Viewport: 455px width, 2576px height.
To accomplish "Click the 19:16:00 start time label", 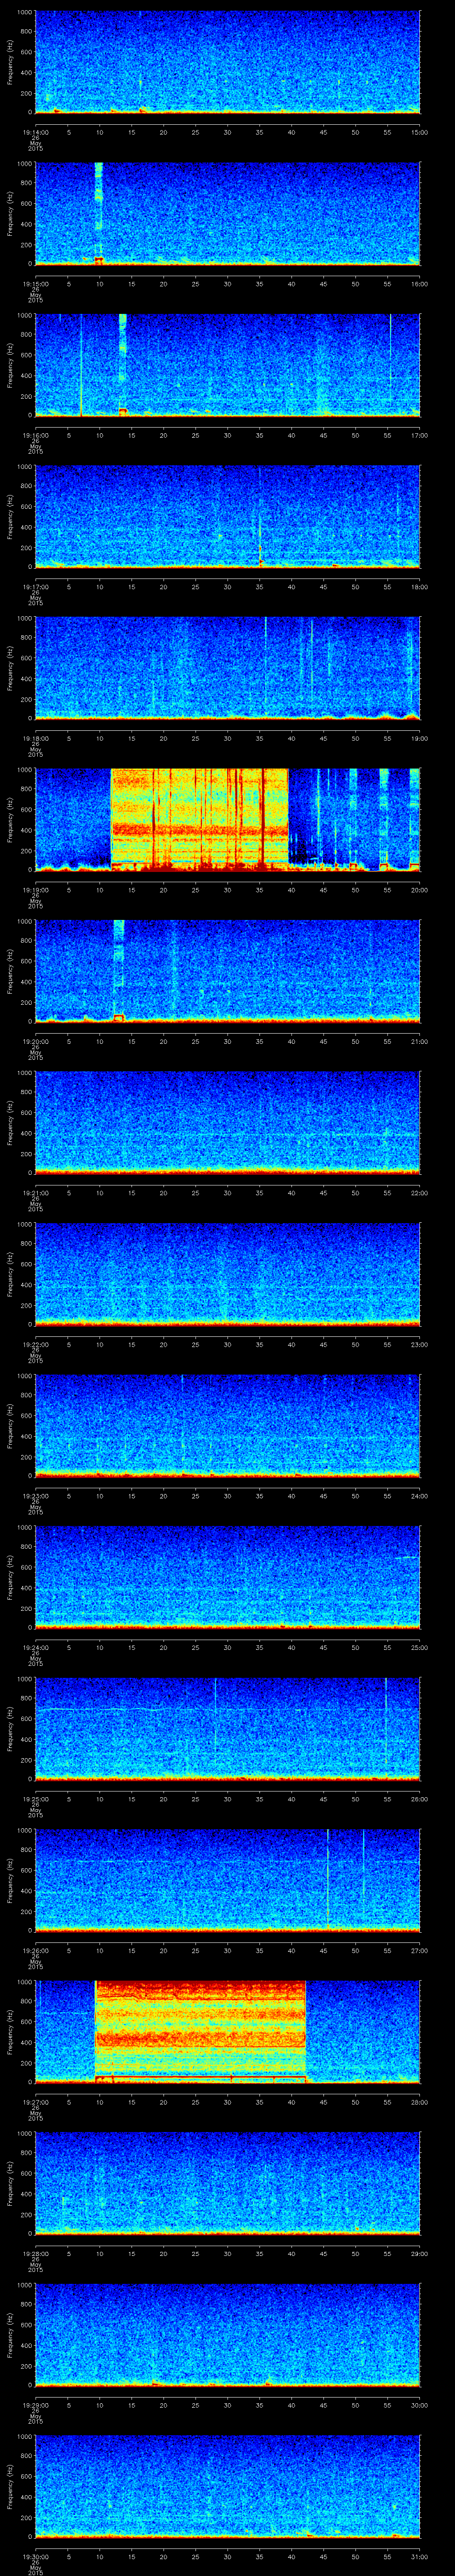I will coord(35,435).
